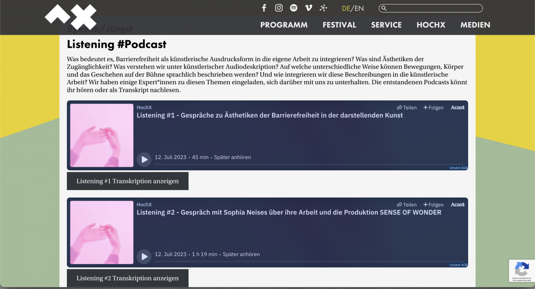Expand Listening #1 Transkription anzeigen

pos(128,181)
